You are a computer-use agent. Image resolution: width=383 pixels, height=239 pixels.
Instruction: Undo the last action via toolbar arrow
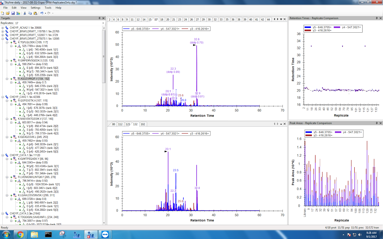42,13
